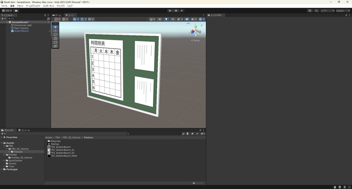Viewport: 352px width, 189px height.
Task: Open the draw mode shading dropdown
Action: pos(152,19)
